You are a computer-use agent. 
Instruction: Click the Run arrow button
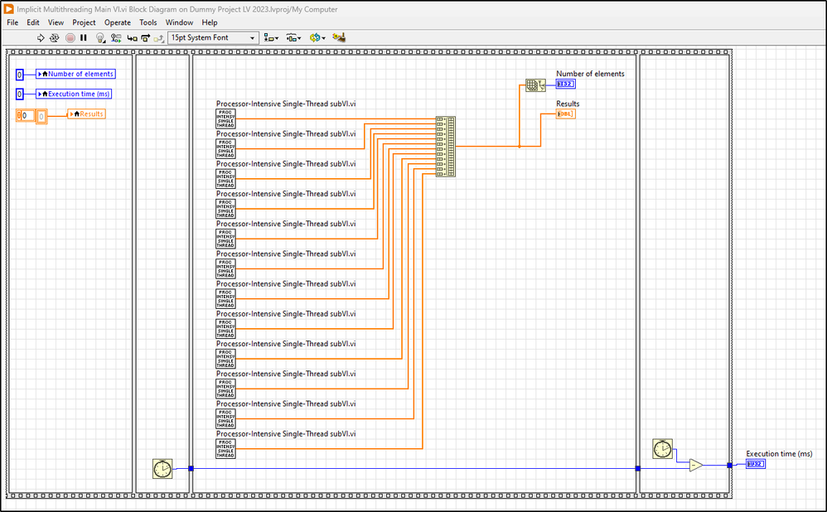point(41,37)
